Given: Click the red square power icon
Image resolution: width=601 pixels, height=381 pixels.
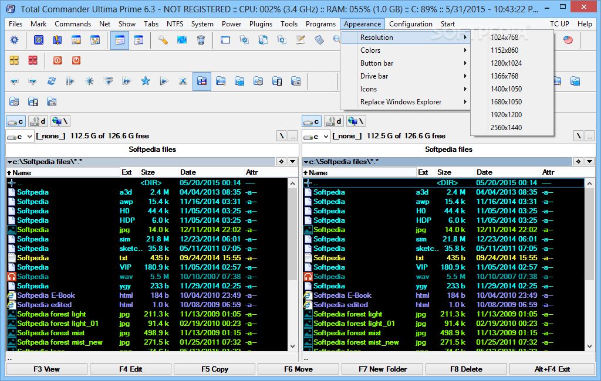Looking at the screenshot, I should pos(58,60).
